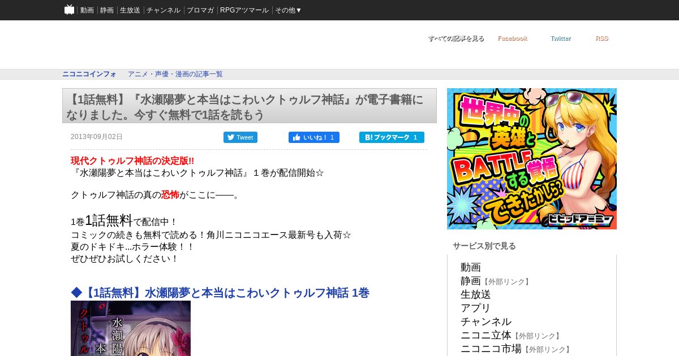Click the article title heading
The height and width of the screenshot is (356, 679).
point(250,107)
